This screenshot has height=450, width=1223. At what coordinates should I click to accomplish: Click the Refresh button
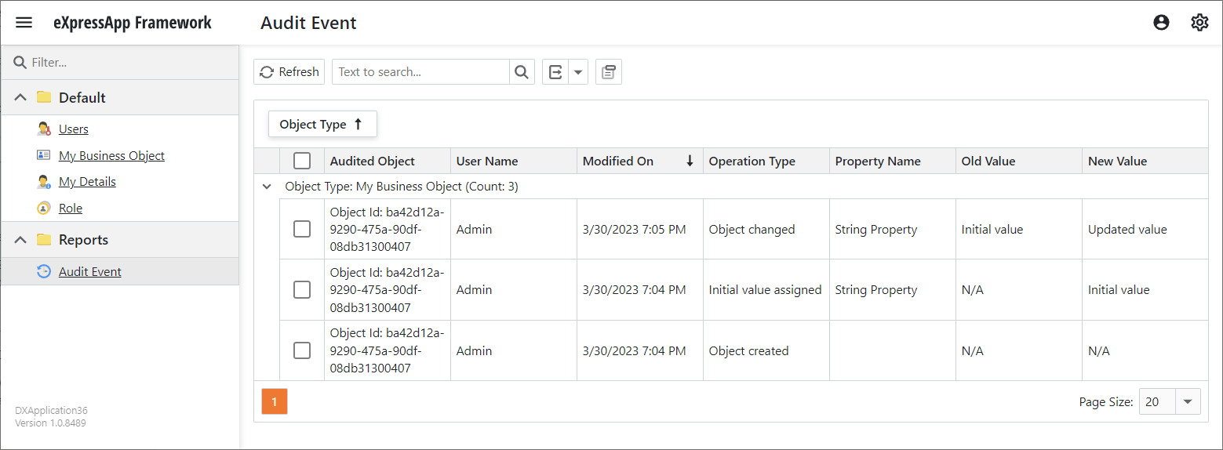click(x=289, y=72)
